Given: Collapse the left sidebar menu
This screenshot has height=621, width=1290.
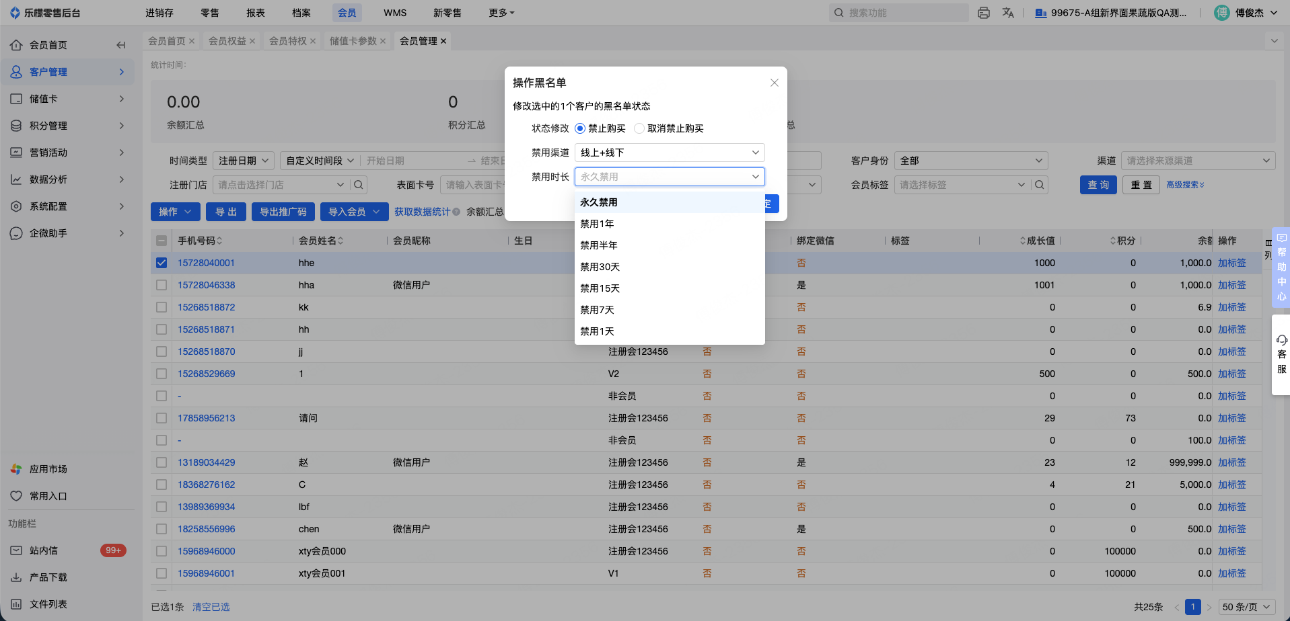Looking at the screenshot, I should pos(121,45).
